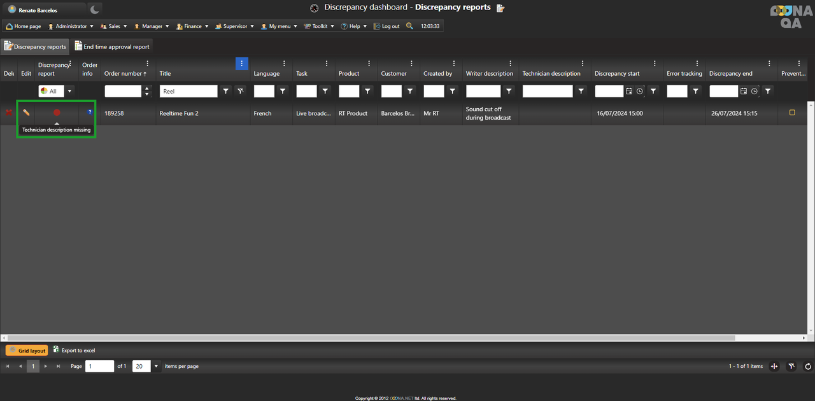Switch to End time approval report tab

pyautogui.click(x=112, y=46)
